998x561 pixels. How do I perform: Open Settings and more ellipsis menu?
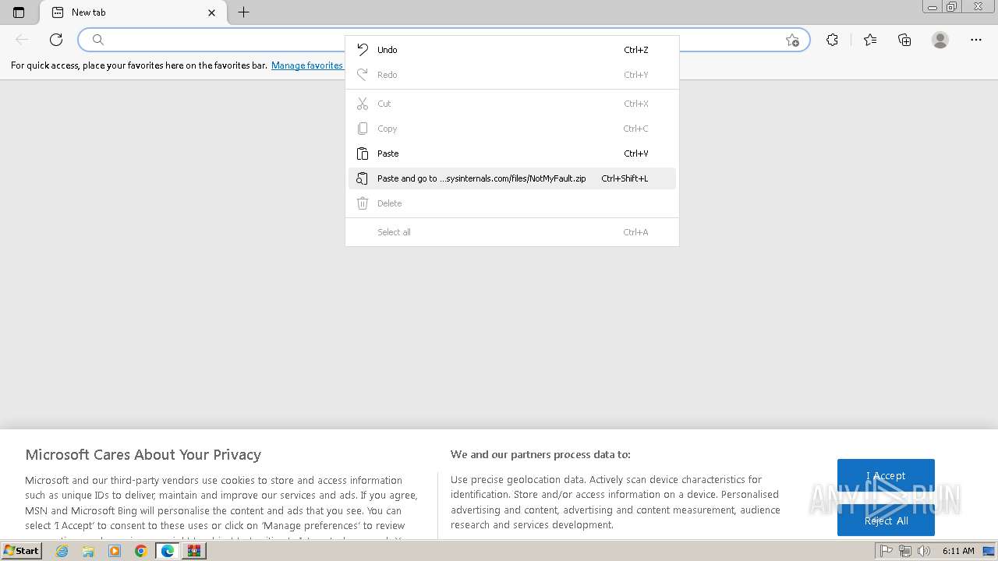976,40
